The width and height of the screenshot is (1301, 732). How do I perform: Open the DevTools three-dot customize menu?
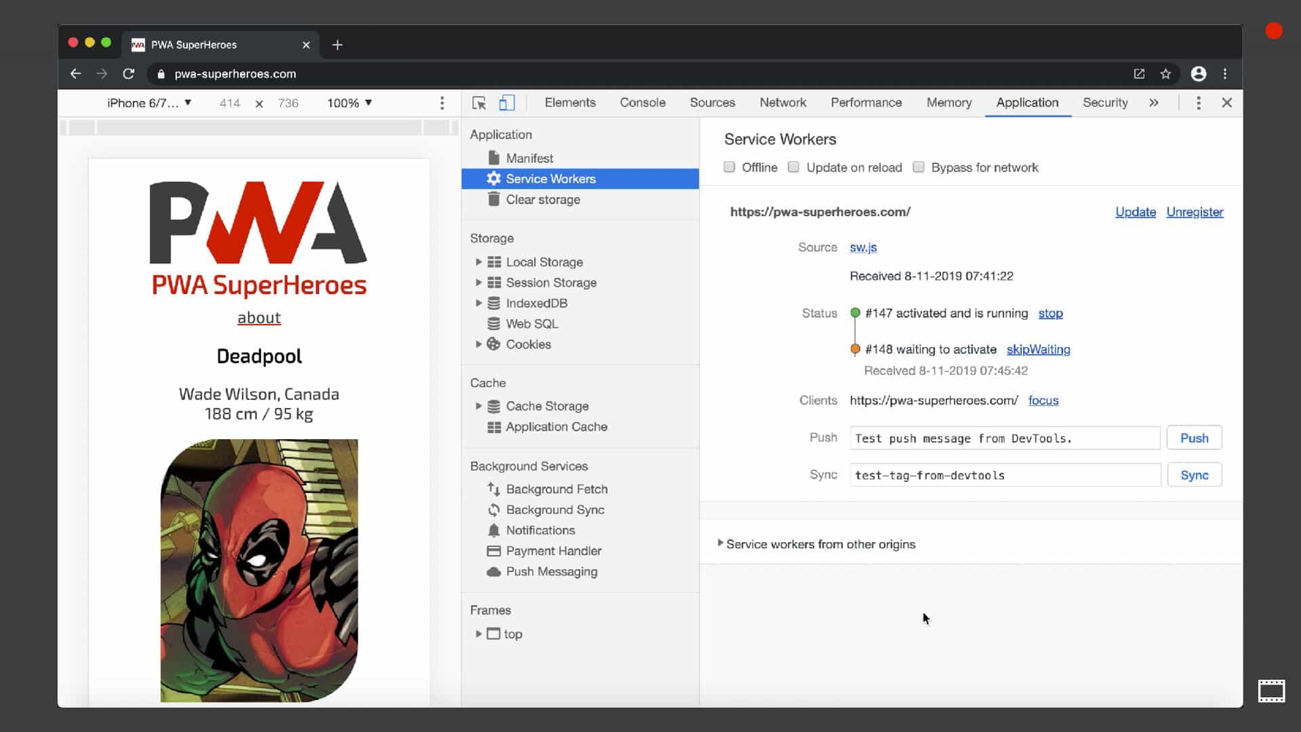coord(1198,103)
